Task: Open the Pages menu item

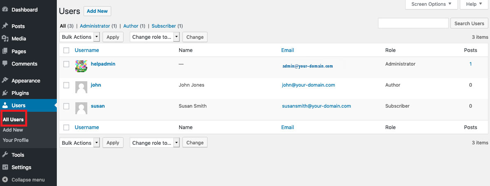Action: click(19, 52)
